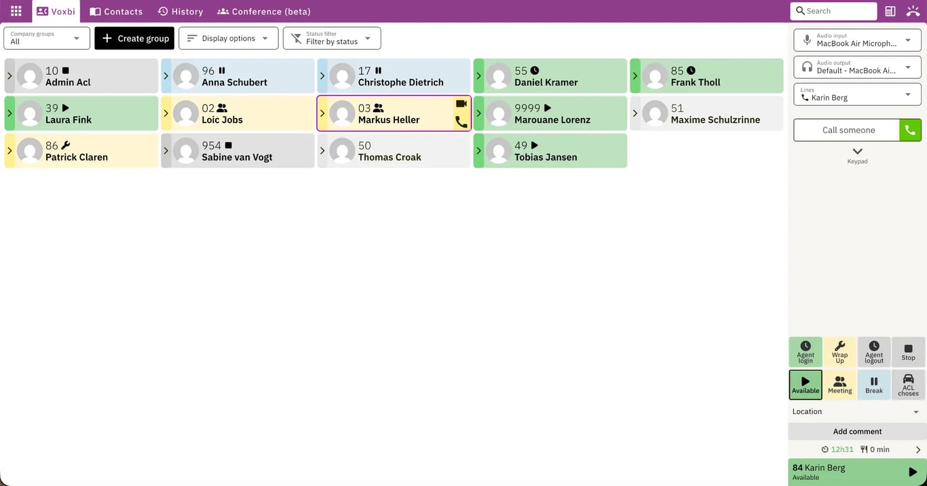Expand time details with right chevron
Viewport: 927px width, 486px height.
(x=918, y=449)
